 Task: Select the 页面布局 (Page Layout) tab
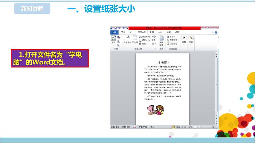point(142,32)
